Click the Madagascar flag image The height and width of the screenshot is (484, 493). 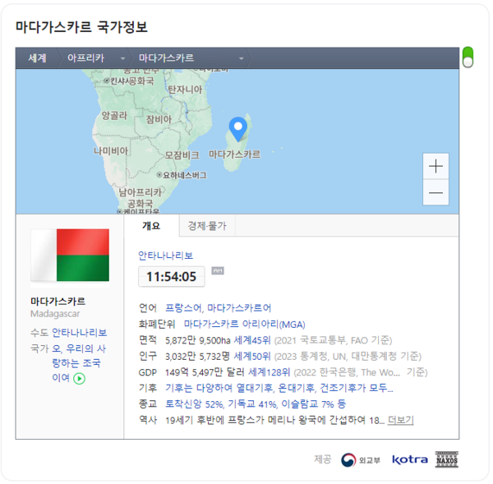click(x=70, y=256)
